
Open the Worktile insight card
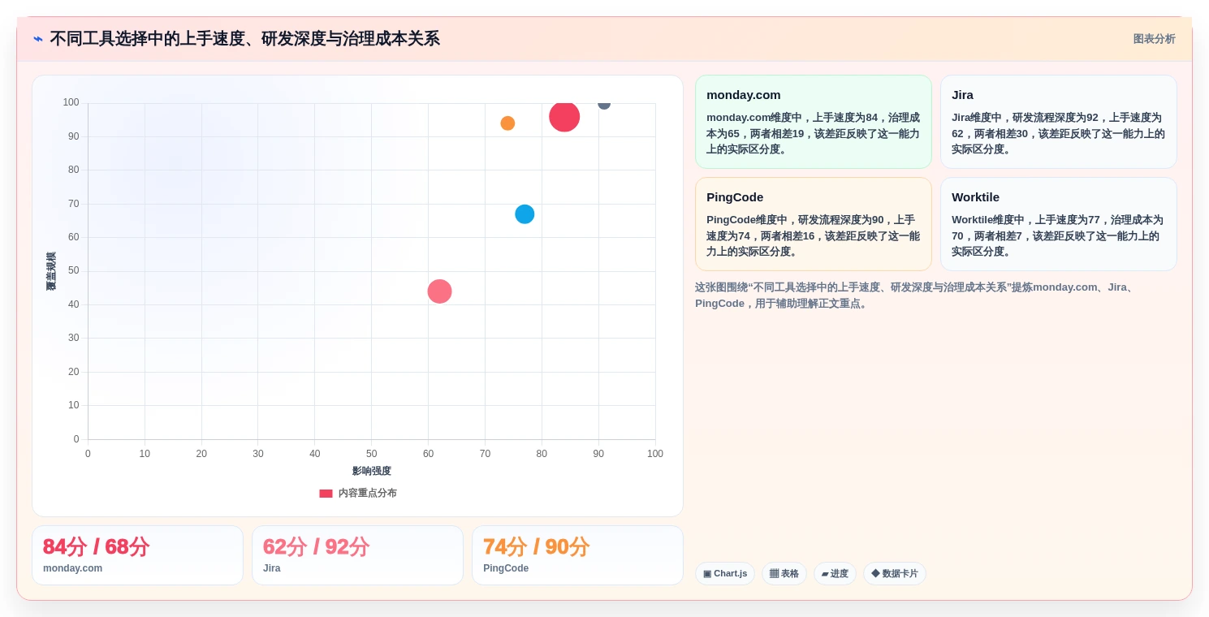[x=1059, y=224]
